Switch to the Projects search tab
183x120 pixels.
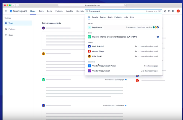118,17
